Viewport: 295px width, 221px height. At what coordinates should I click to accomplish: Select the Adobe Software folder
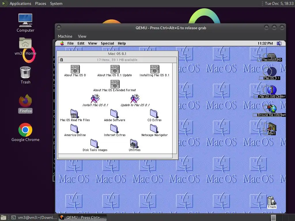pyautogui.click(x=114, y=114)
